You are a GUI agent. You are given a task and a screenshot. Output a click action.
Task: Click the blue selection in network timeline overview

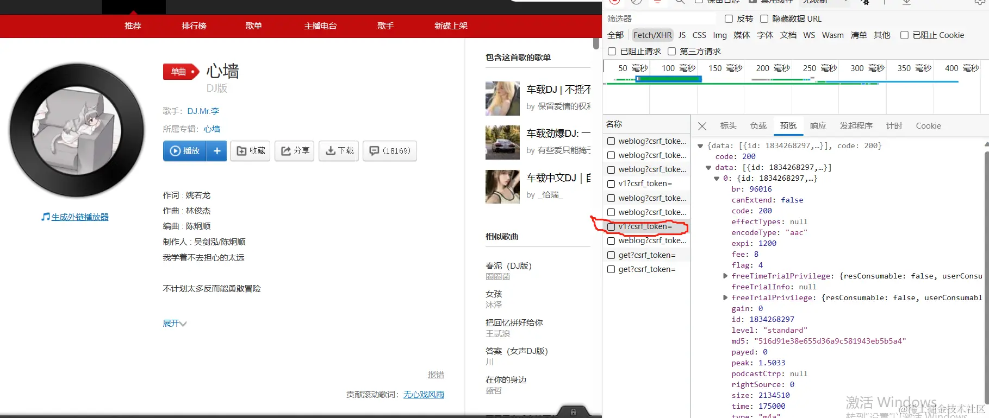pos(669,79)
